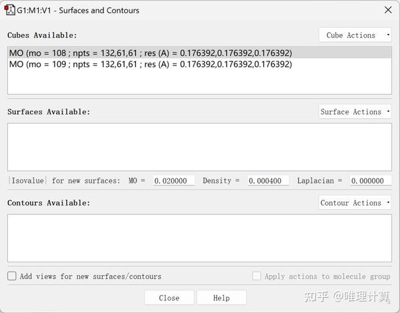Open the Surface Actions dropdown

(x=355, y=112)
